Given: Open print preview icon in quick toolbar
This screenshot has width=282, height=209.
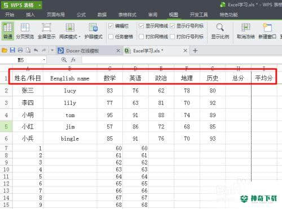Looking at the screenshot, I should (x=28, y=50).
